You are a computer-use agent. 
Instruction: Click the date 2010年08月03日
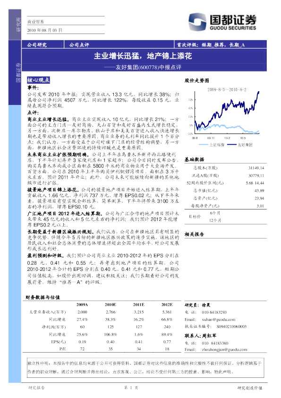(45, 30)
